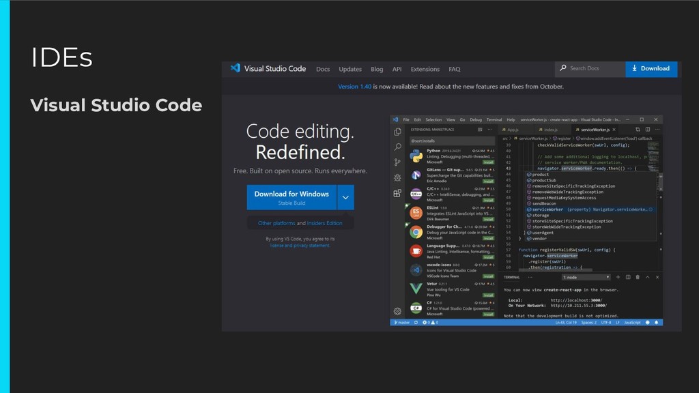This screenshot has width=699, height=393.
Task: Open the View menu in the editor
Action: [451, 119]
